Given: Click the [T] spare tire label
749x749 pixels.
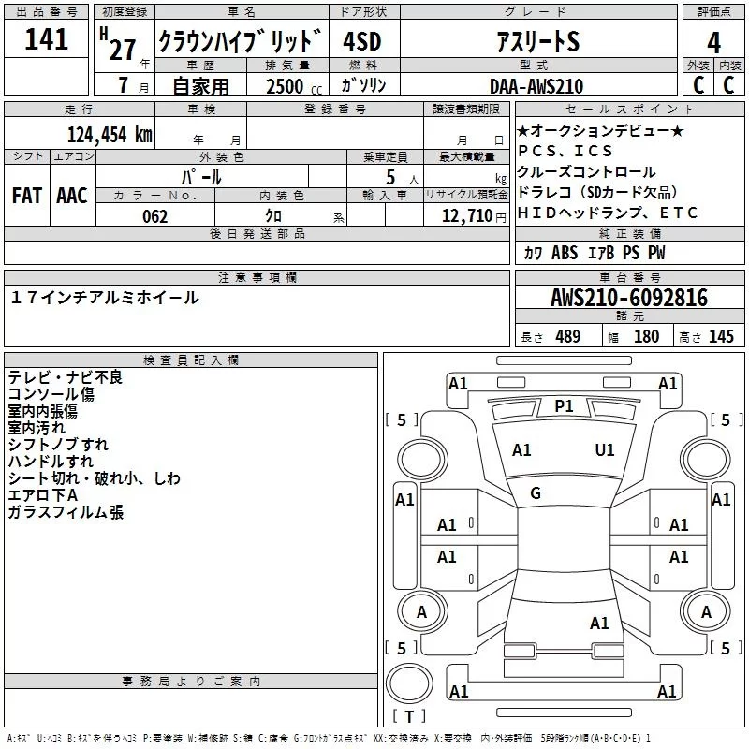Looking at the screenshot, I should (x=407, y=717).
